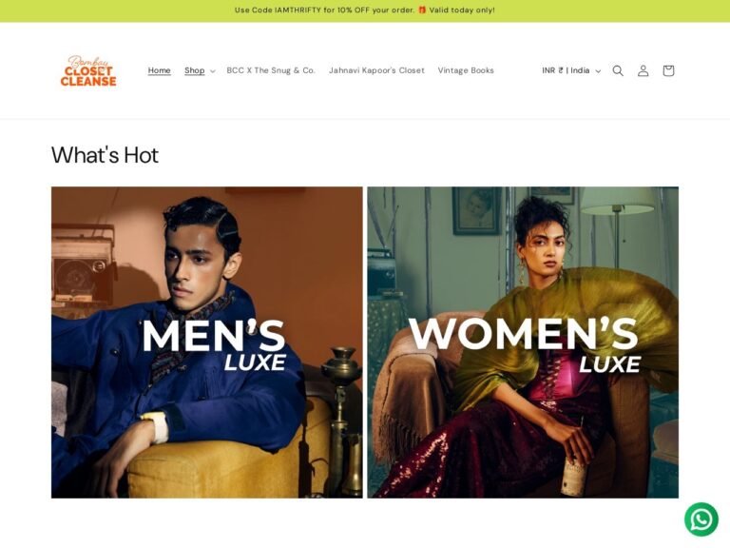730x548 pixels.
Task: Visit Jahnavi Kapoor's Closet link
Action: coord(376,70)
